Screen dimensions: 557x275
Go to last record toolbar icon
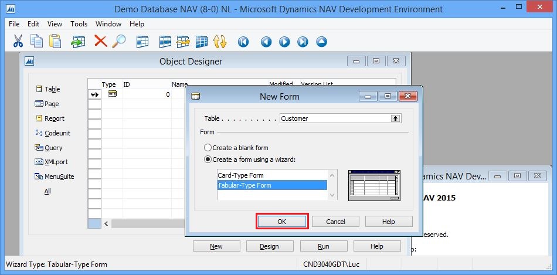point(303,42)
